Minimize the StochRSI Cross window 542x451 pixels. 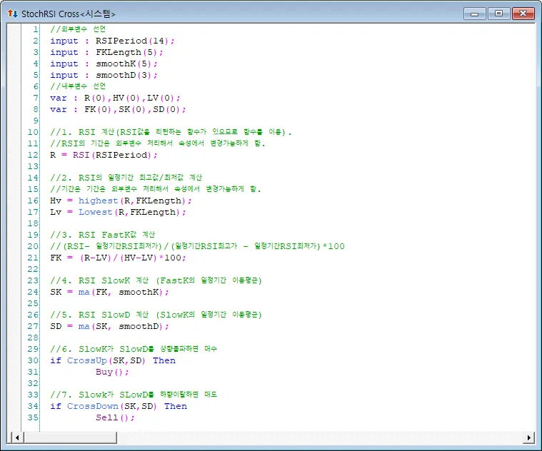(x=475, y=14)
